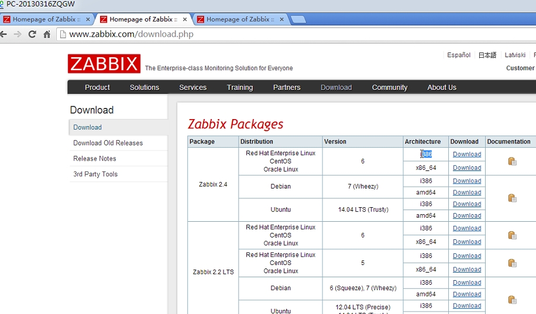Download Zabbix 2.2 RHEL 6 i386 package

tap(467, 228)
